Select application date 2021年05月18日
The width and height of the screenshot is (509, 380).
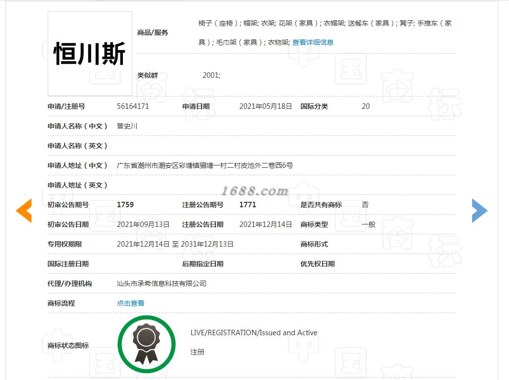[x=266, y=106]
